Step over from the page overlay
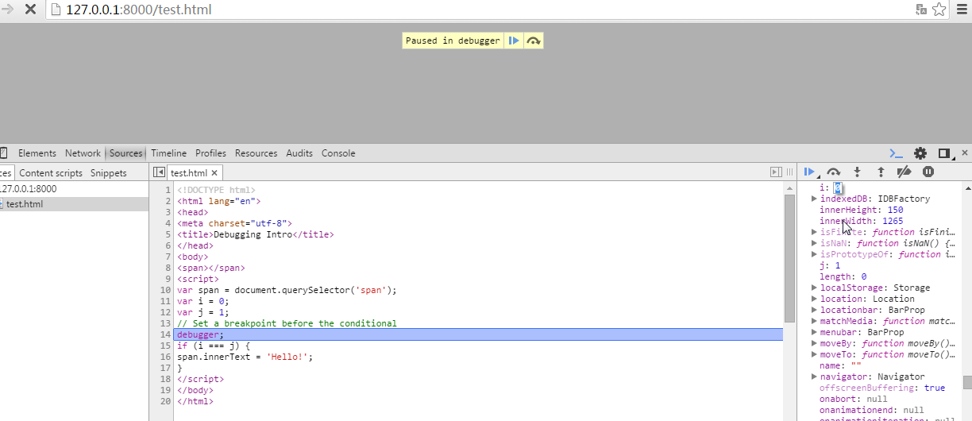The image size is (972, 421). click(534, 41)
